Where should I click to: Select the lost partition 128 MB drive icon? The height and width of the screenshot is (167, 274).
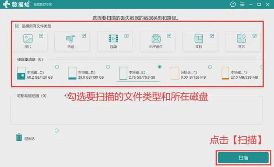[x=175, y=73]
